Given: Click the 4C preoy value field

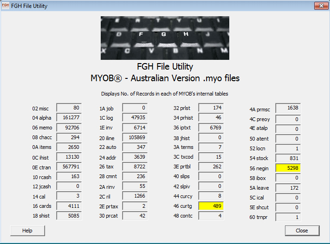Looking at the screenshot, I should coord(288,119).
